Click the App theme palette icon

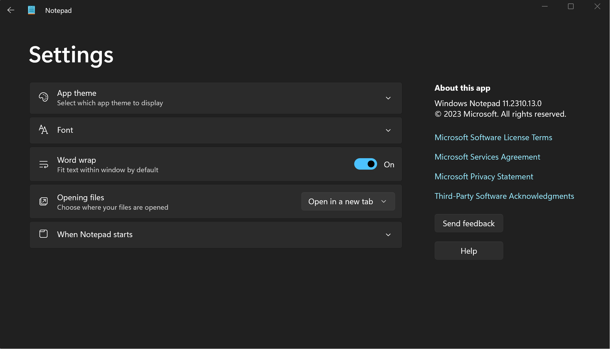coord(43,97)
